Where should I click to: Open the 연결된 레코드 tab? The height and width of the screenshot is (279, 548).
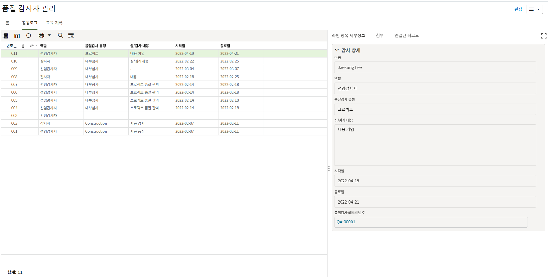(406, 36)
